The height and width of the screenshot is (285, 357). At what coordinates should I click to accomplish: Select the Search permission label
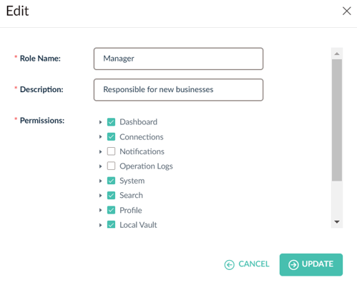point(131,196)
